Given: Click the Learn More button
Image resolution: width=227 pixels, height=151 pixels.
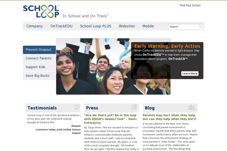Looking at the screenshot, I should click(190, 74).
